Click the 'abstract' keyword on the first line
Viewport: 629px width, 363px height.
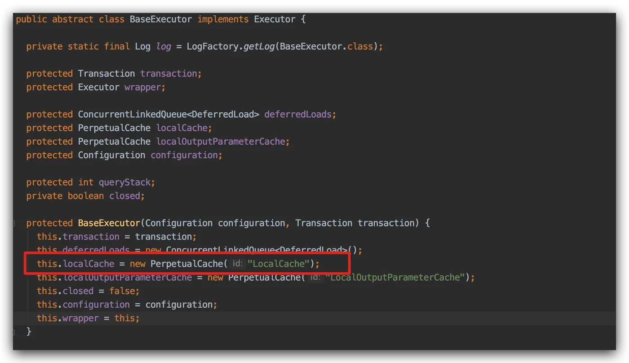(x=72, y=19)
